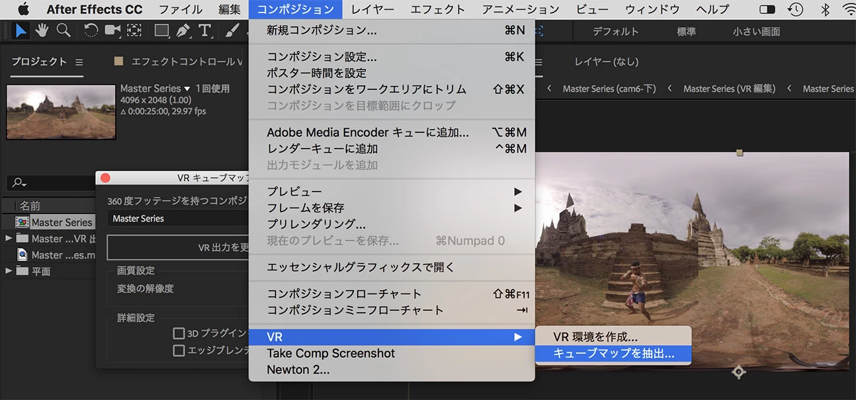Select the Pan Behind anchor point tool
The height and width of the screenshot is (400, 856).
pos(134,30)
